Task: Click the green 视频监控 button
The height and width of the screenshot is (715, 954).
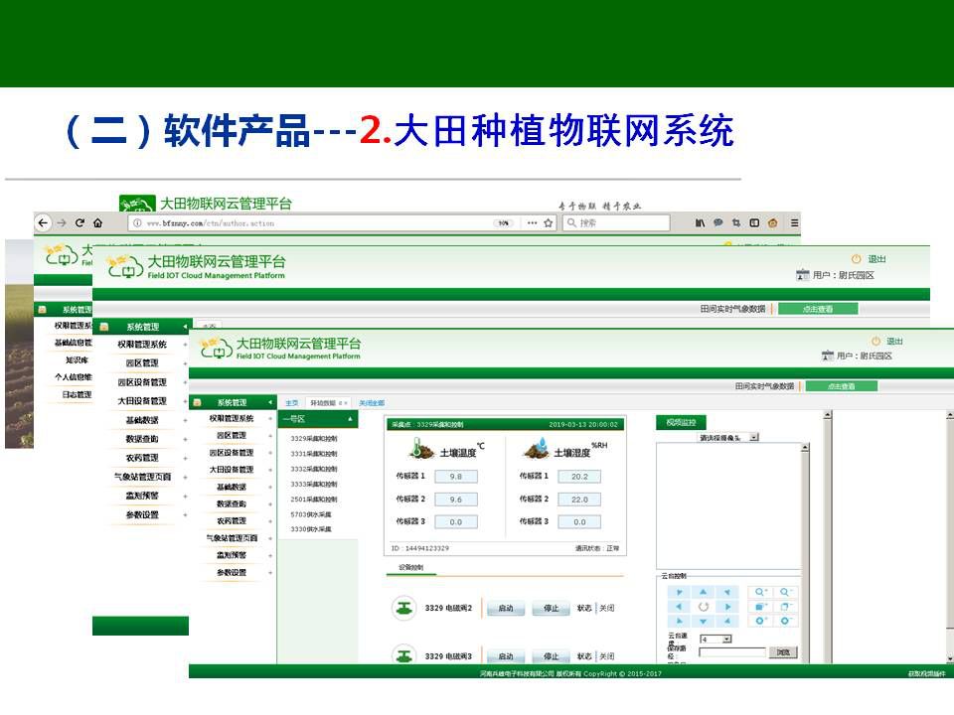Action: coord(681,423)
